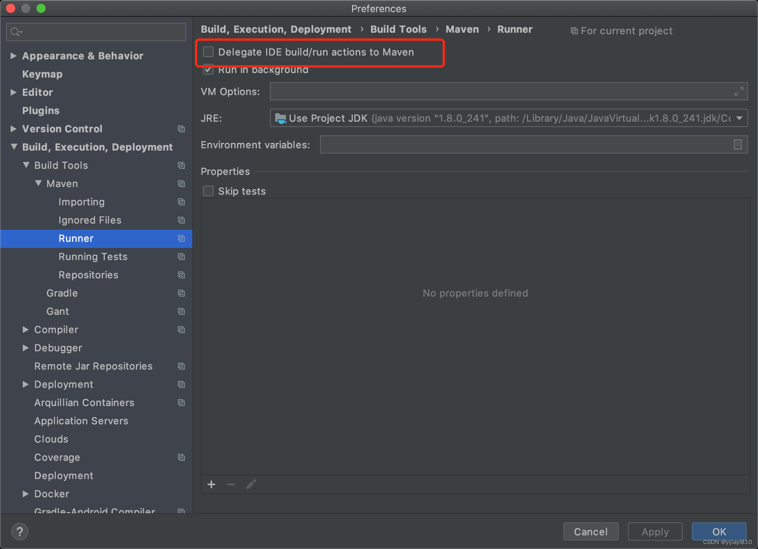
Task: Click the project-level icon beside Gradle
Action: [x=181, y=293]
